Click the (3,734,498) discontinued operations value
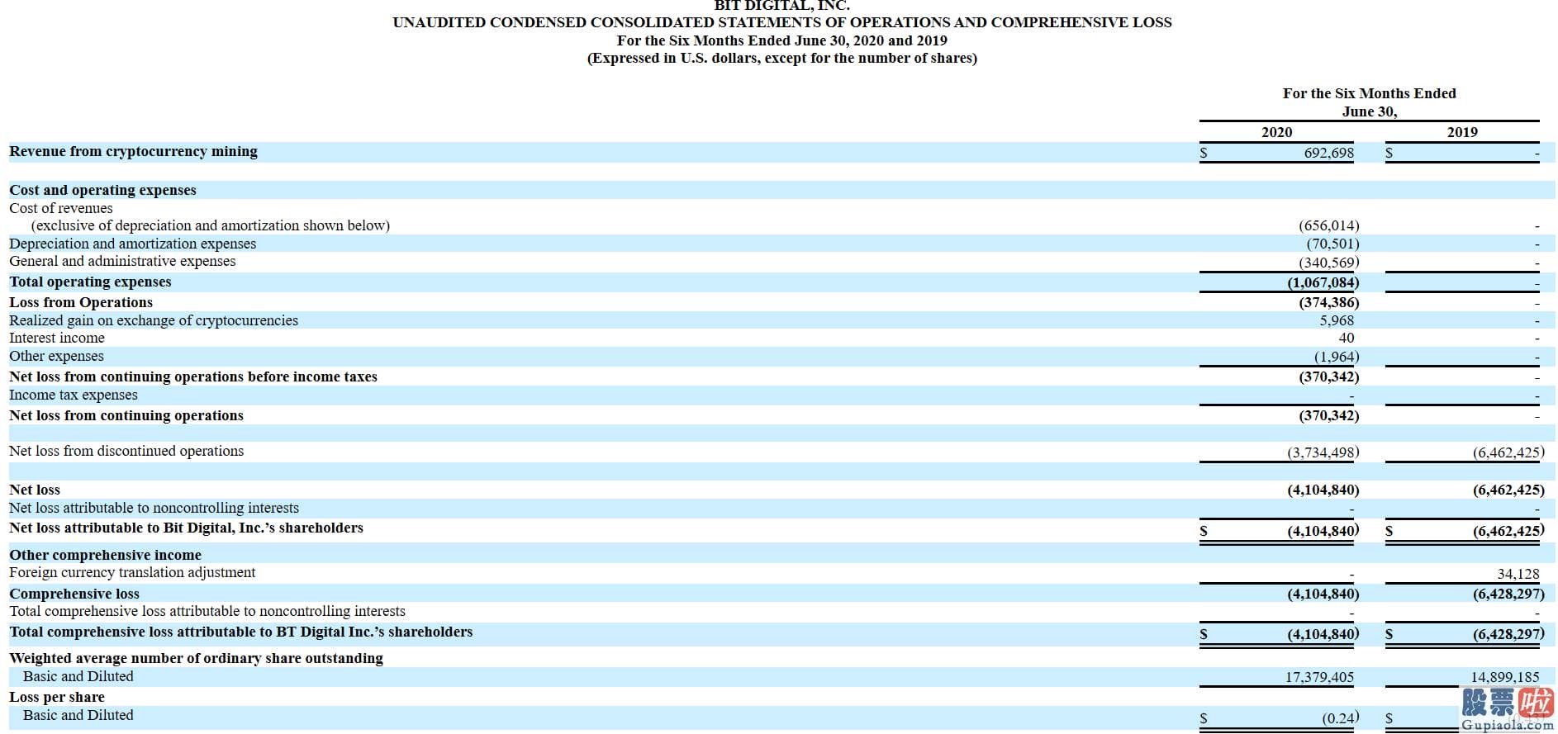This screenshot has width=1558, height=734. tap(1323, 452)
